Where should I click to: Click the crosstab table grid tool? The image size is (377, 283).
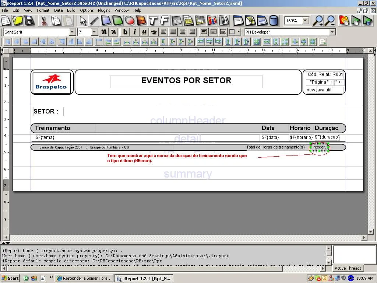pyautogui.click(x=200, y=21)
